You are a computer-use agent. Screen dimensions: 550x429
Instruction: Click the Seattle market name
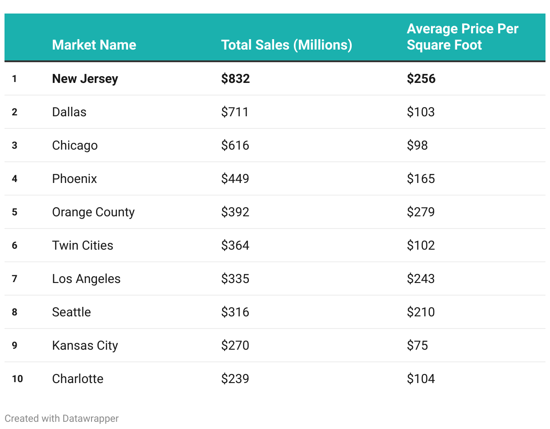point(71,312)
